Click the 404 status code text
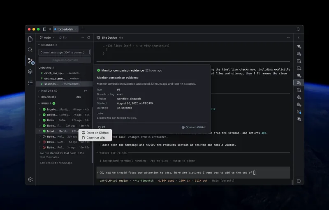This screenshot has width=329, height=210. click(264, 133)
